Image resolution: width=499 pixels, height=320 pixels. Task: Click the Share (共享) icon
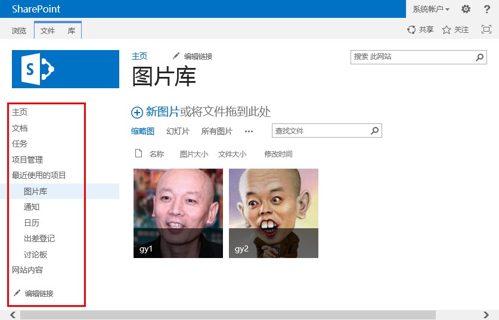[x=411, y=30]
